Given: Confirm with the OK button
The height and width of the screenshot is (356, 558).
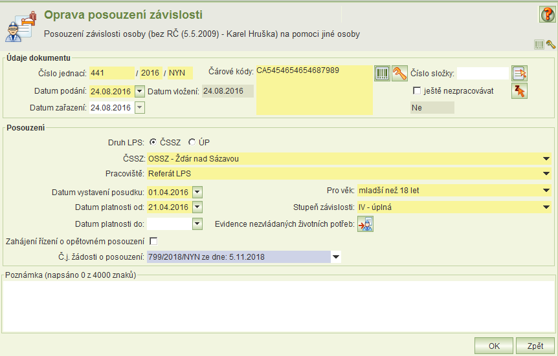Looking at the screenshot, I should (x=494, y=346).
